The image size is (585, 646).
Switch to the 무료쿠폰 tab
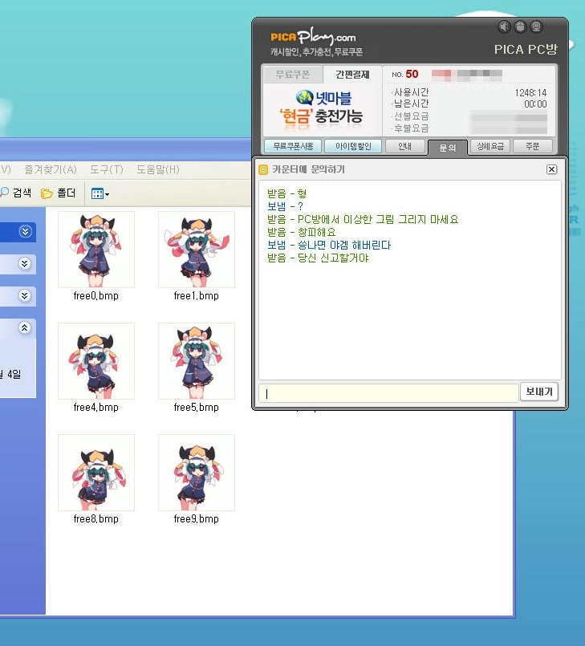pyautogui.click(x=292, y=75)
